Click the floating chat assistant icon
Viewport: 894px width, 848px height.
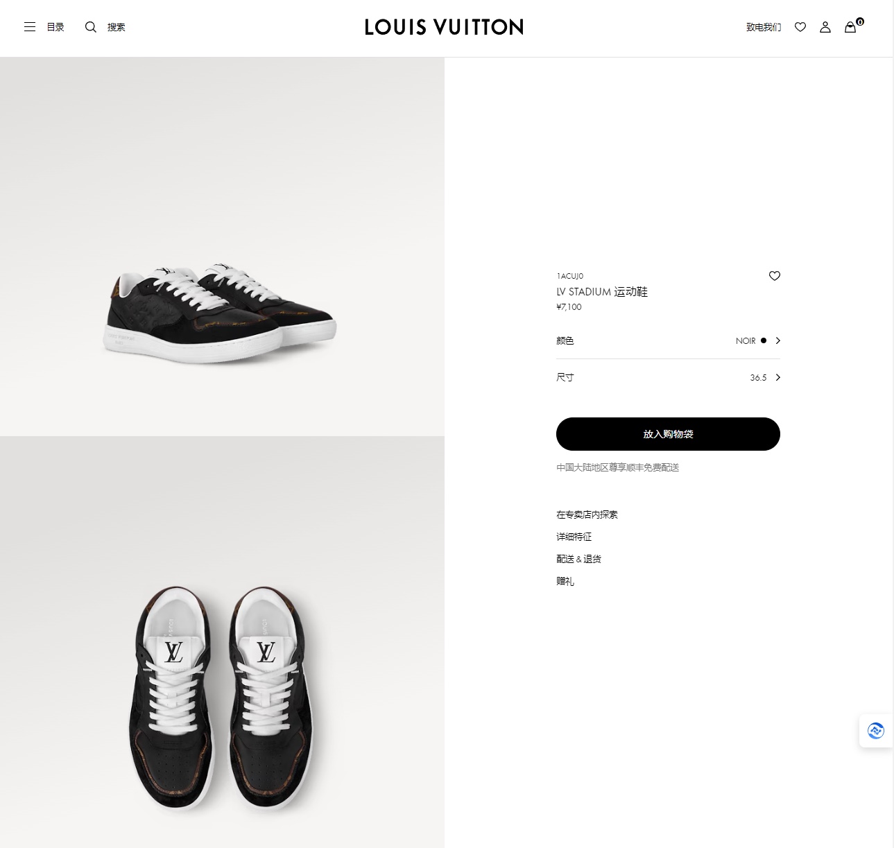(876, 731)
